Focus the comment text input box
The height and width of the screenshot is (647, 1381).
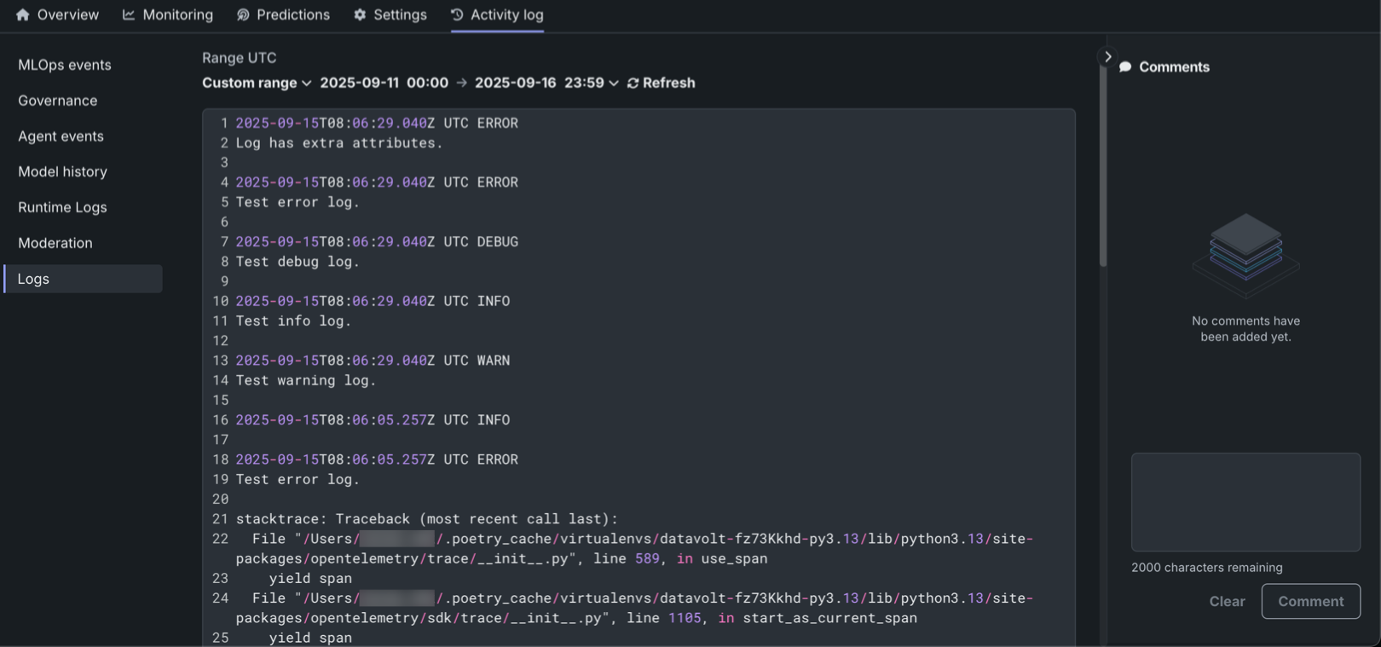(x=1245, y=502)
